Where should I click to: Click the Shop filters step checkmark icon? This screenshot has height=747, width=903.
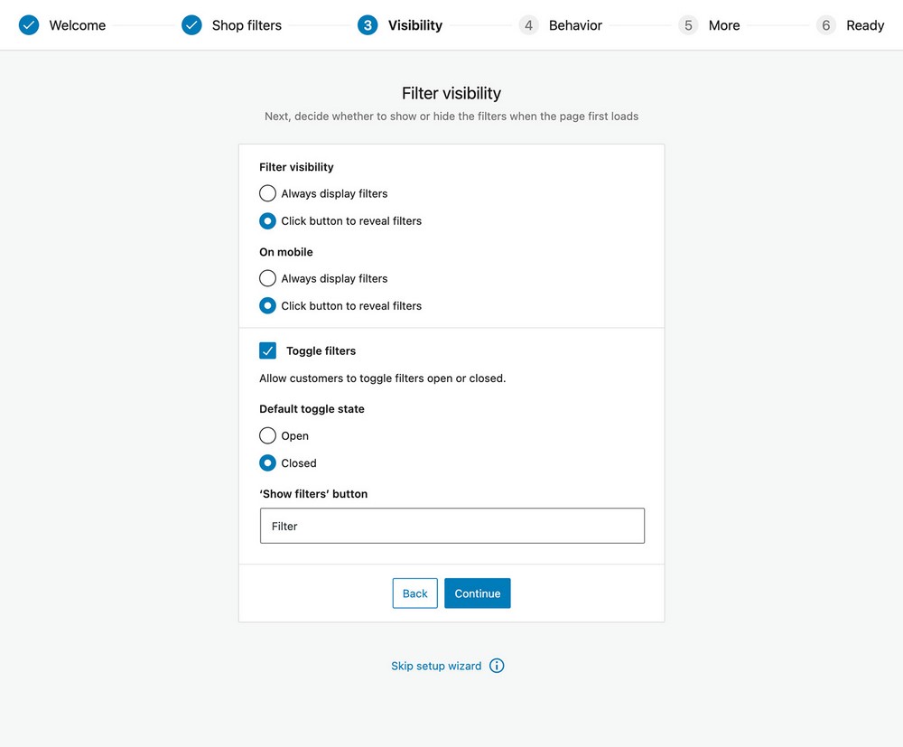191,25
